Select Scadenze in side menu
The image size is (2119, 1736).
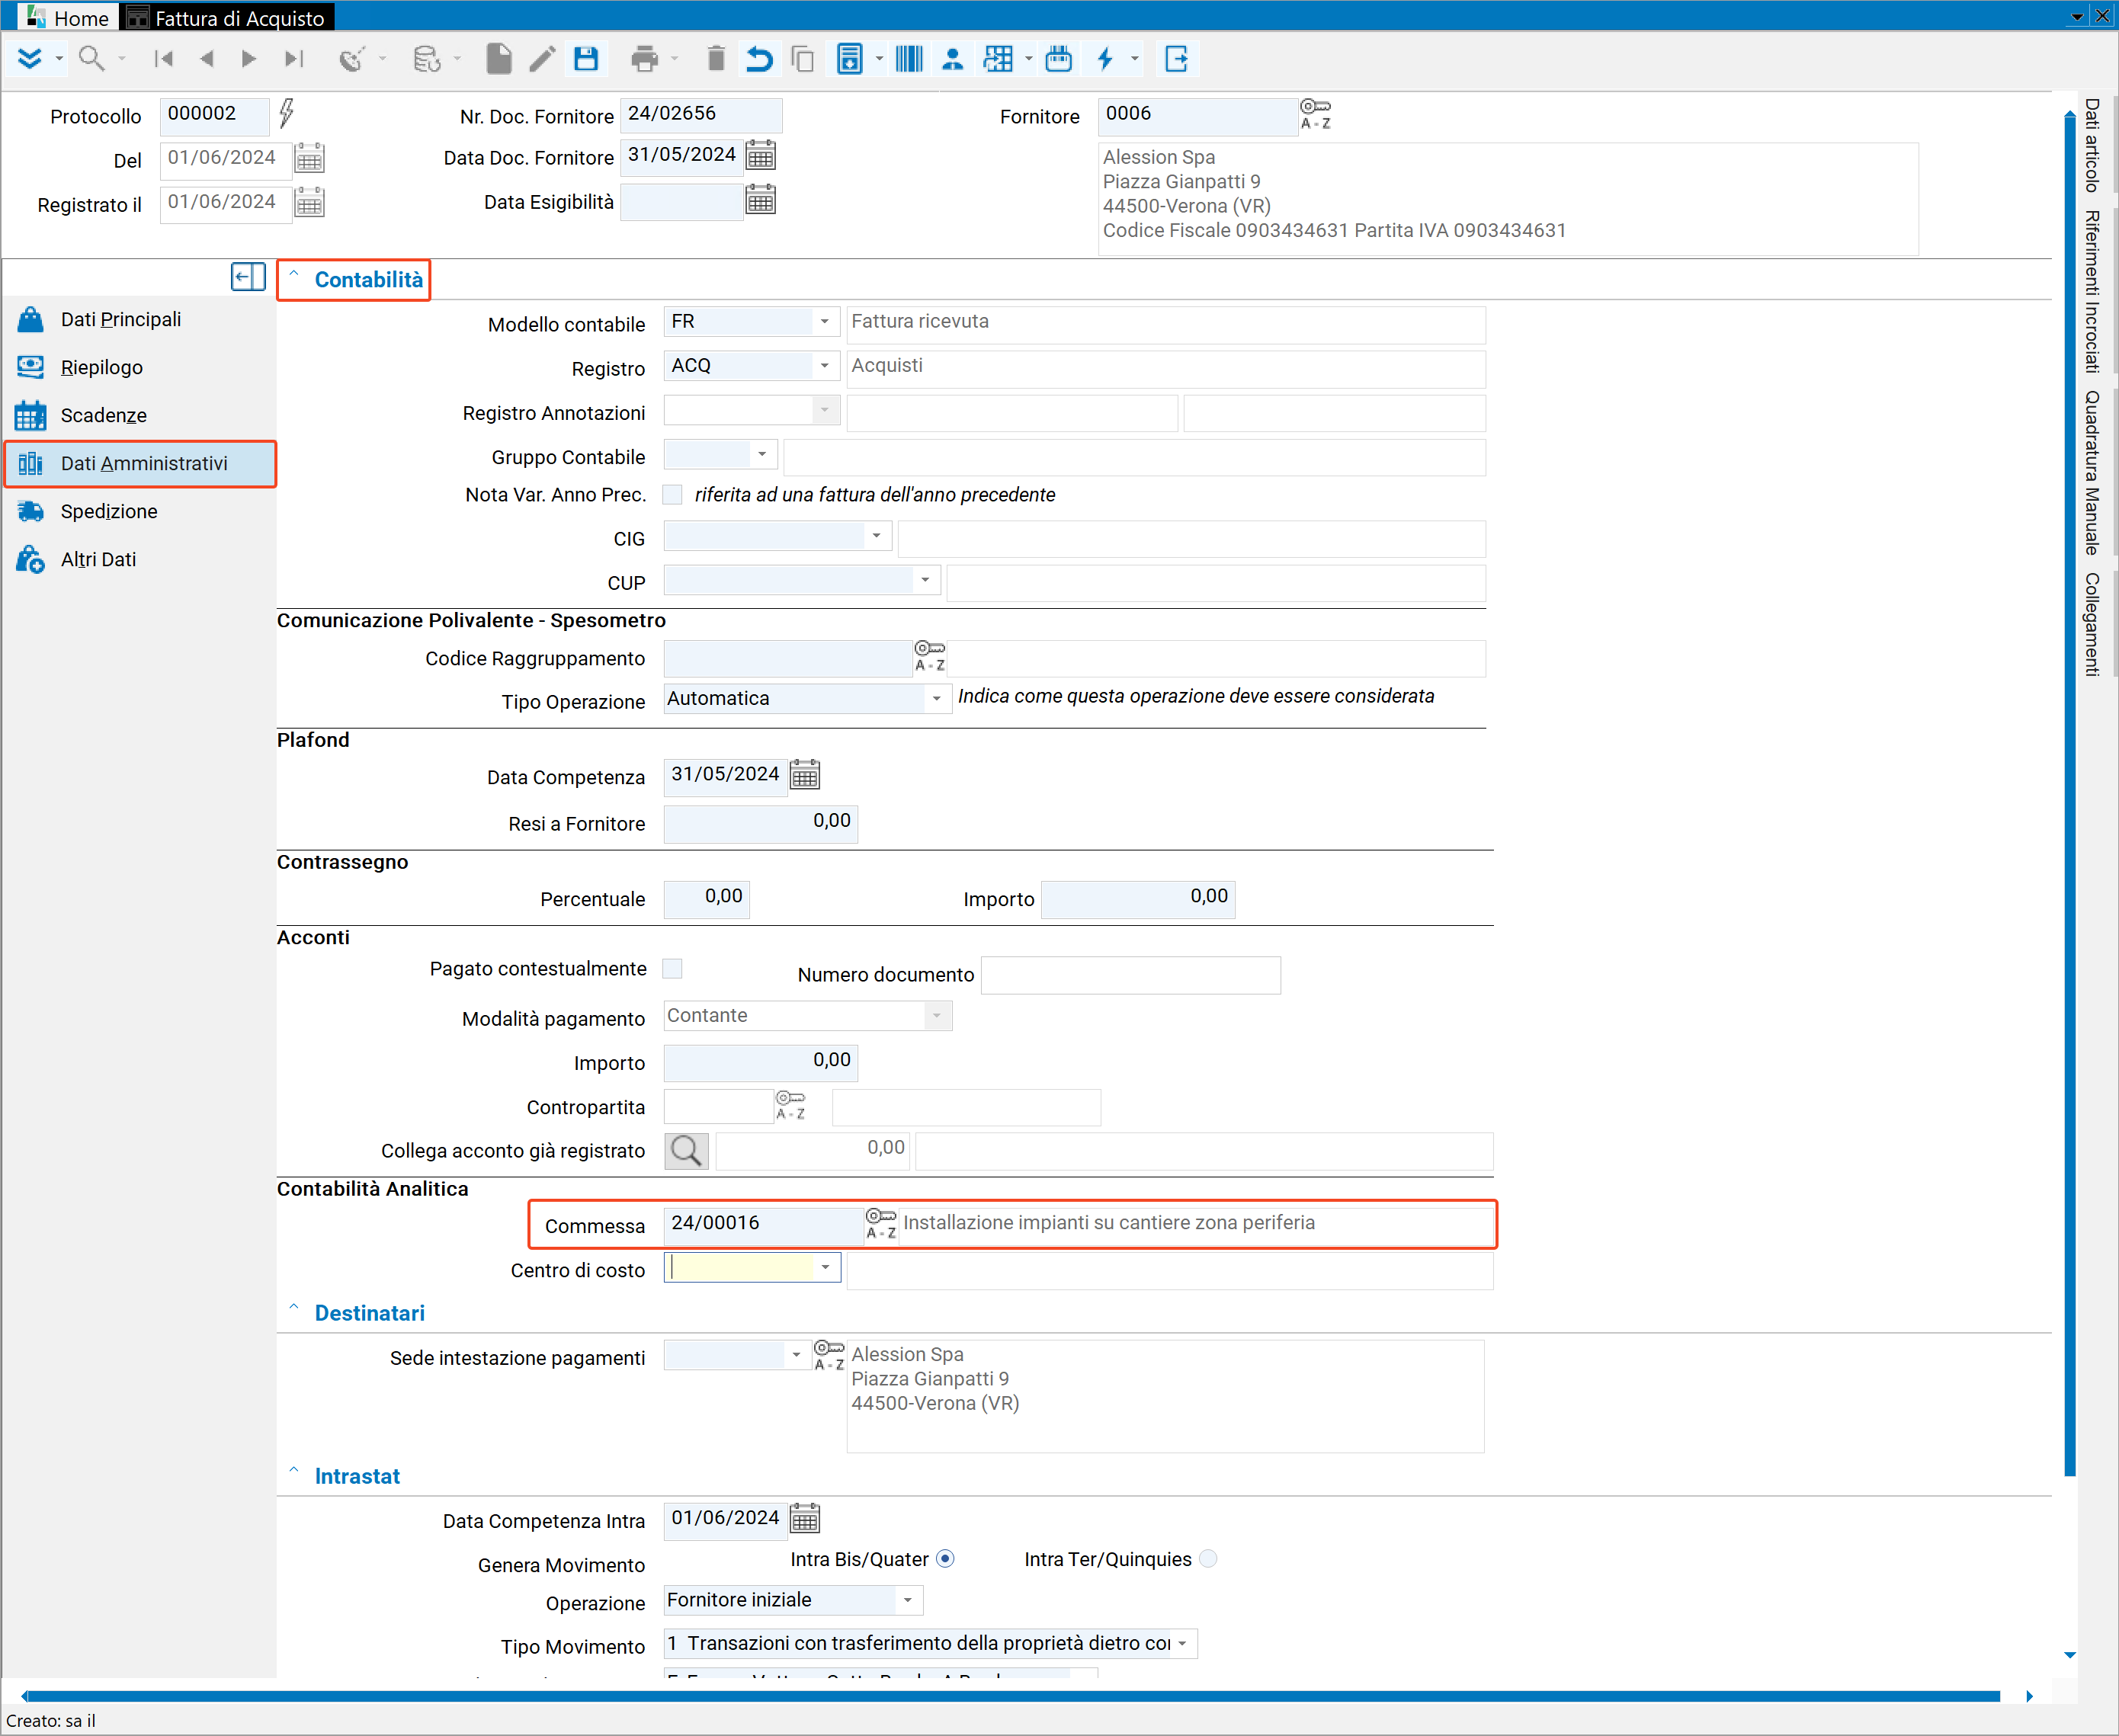pos(103,415)
